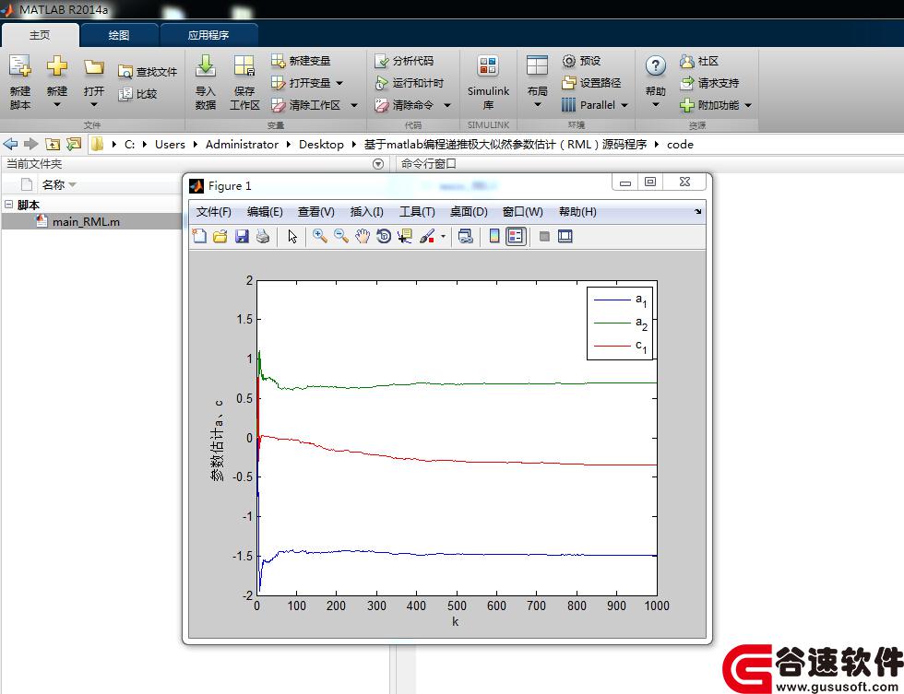Click Save Figure toolbar icon

coord(242,236)
